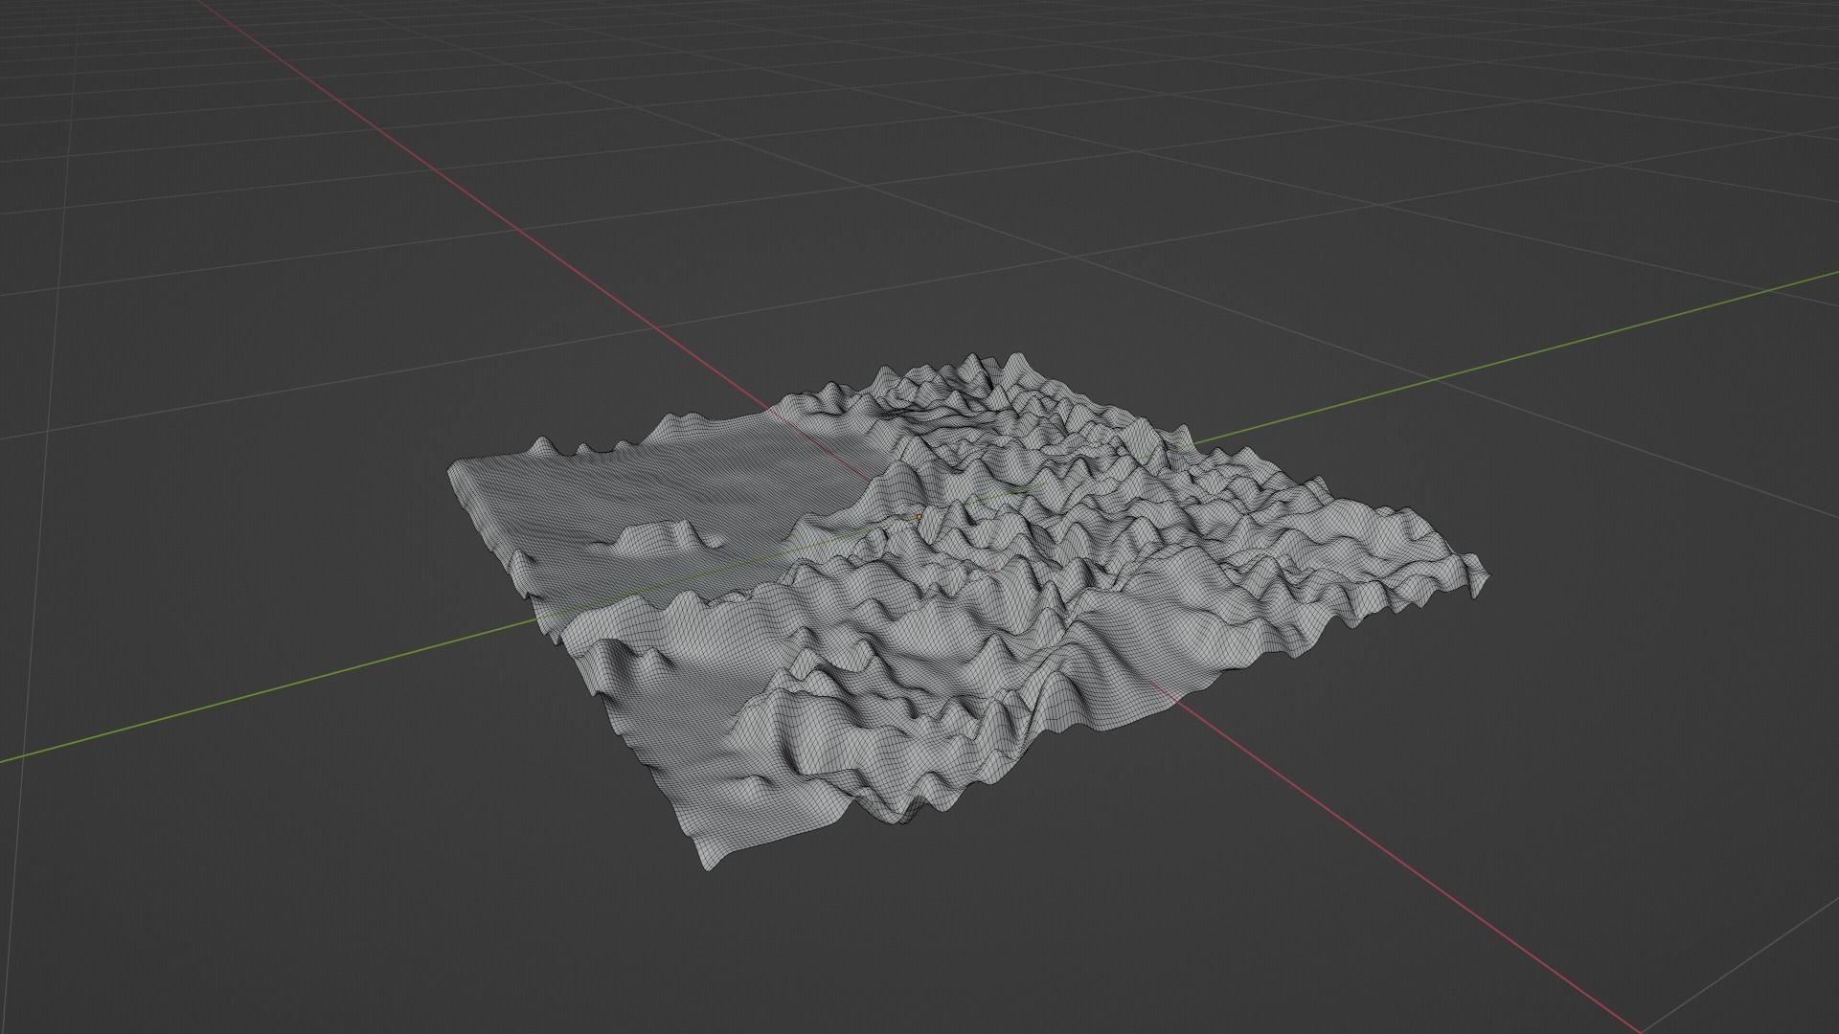Viewport: 1839px width, 1034px height.
Task: Click the orange object origin dot
Action: [919, 517]
